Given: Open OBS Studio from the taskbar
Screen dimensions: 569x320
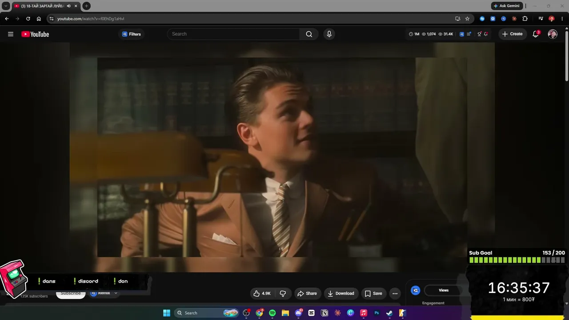Looking at the screenshot, I should click(x=246, y=313).
